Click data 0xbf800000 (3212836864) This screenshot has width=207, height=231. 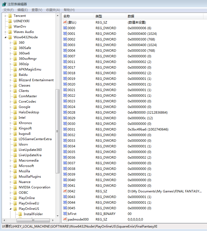coord(148,112)
